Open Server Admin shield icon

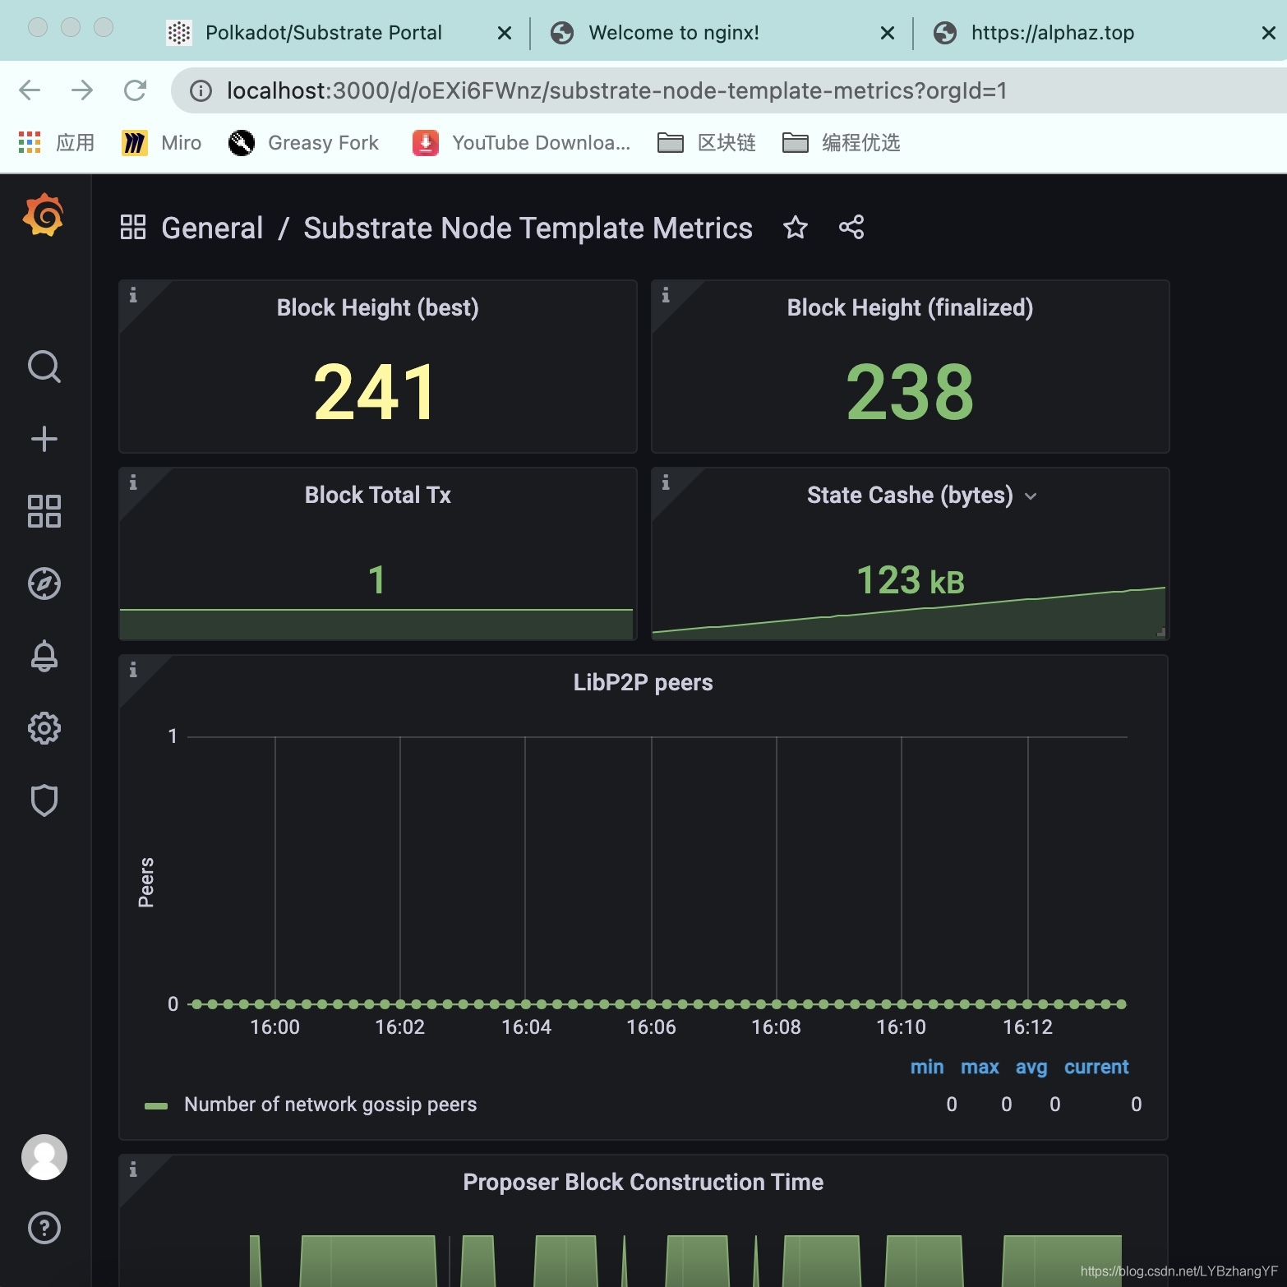pos(44,800)
